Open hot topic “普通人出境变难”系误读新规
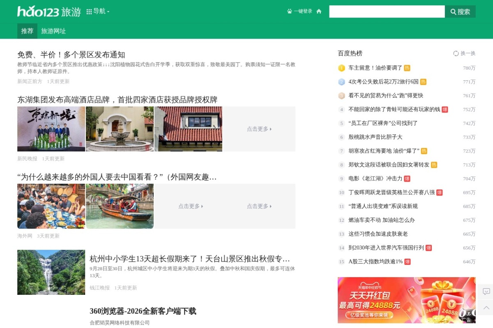The width and height of the screenshot is (493, 328). point(383,206)
